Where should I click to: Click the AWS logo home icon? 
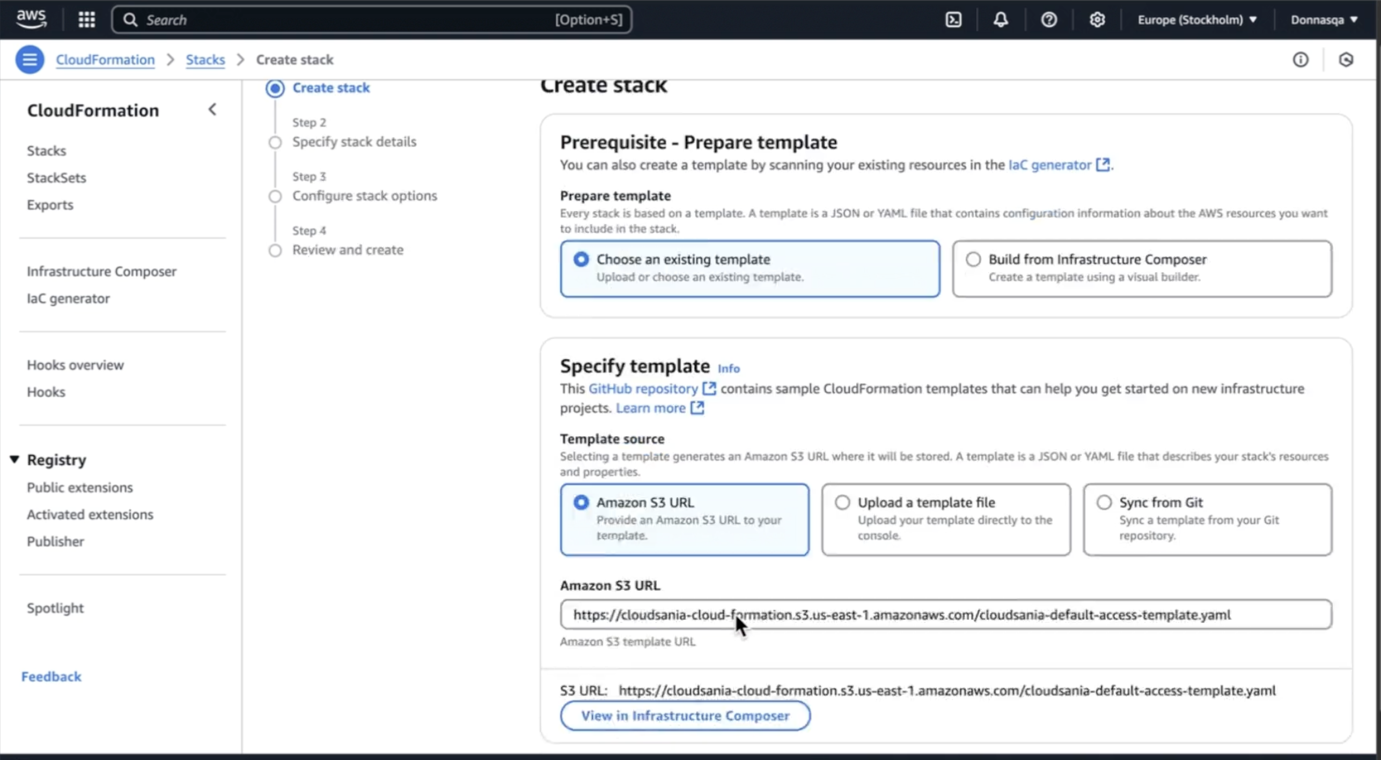(31, 19)
